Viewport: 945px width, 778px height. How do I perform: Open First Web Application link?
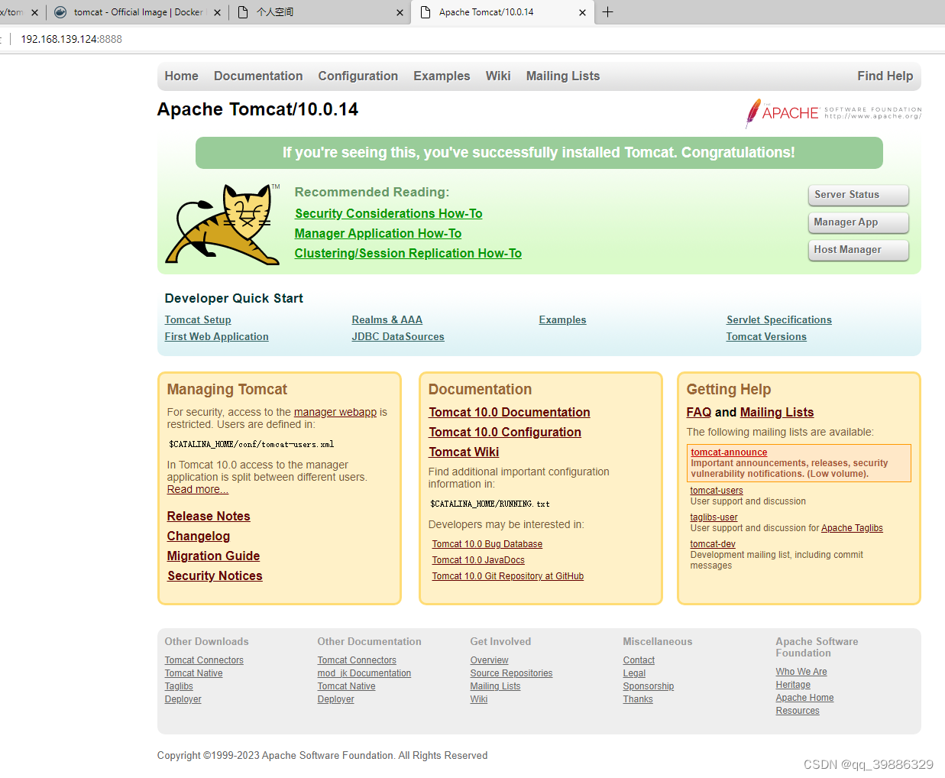point(217,336)
